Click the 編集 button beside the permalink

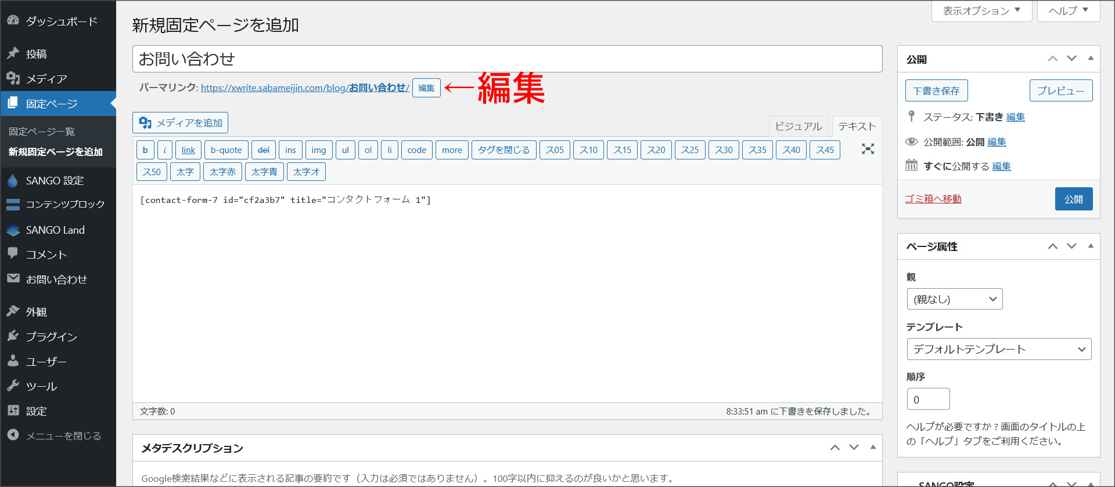click(426, 88)
